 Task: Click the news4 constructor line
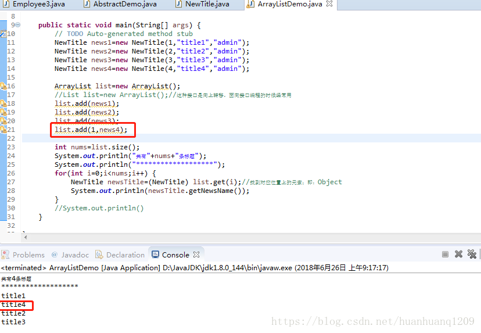[152, 69]
